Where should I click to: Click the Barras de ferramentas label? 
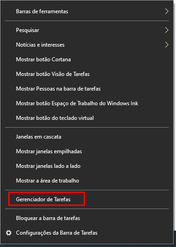coord(42,11)
